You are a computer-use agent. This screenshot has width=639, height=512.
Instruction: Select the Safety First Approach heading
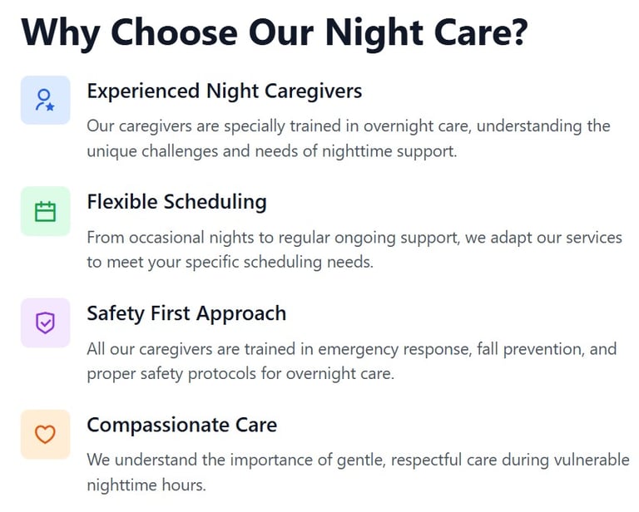186,313
